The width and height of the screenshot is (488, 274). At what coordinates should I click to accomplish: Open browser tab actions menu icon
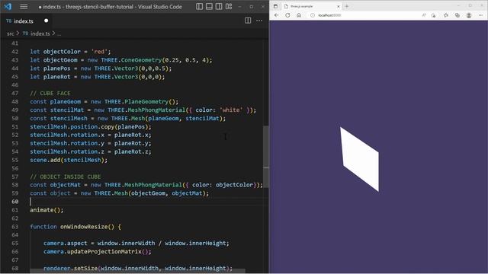click(275, 6)
